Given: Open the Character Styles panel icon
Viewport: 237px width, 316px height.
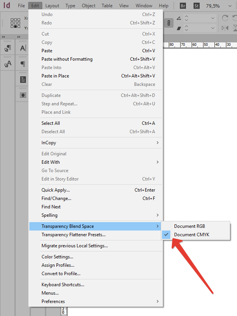Looking at the screenshot, I should pos(8,64).
